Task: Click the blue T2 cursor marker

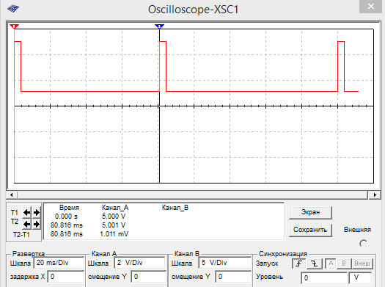Action: coord(159,26)
